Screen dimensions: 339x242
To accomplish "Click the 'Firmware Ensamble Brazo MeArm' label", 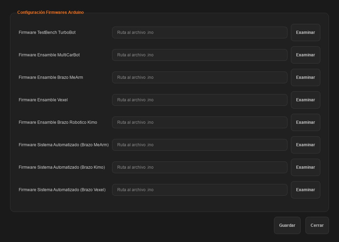I will click(x=51, y=77).
